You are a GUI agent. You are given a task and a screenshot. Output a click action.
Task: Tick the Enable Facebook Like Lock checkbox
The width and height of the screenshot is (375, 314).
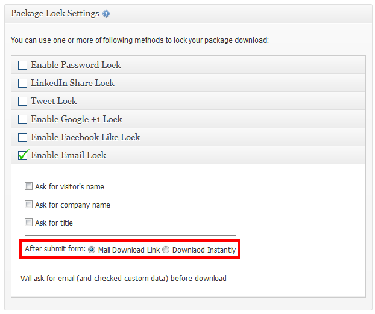(x=22, y=137)
